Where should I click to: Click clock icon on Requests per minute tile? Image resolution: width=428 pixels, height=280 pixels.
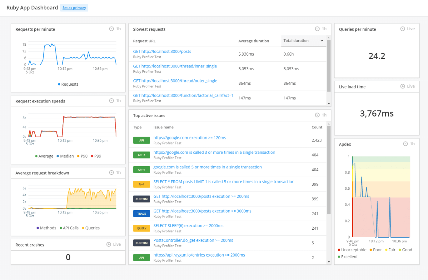(x=112, y=29)
